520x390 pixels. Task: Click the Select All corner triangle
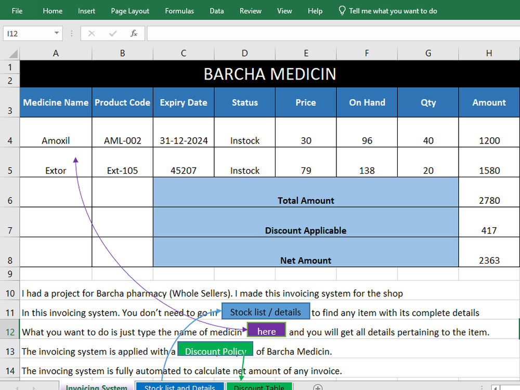[12, 54]
